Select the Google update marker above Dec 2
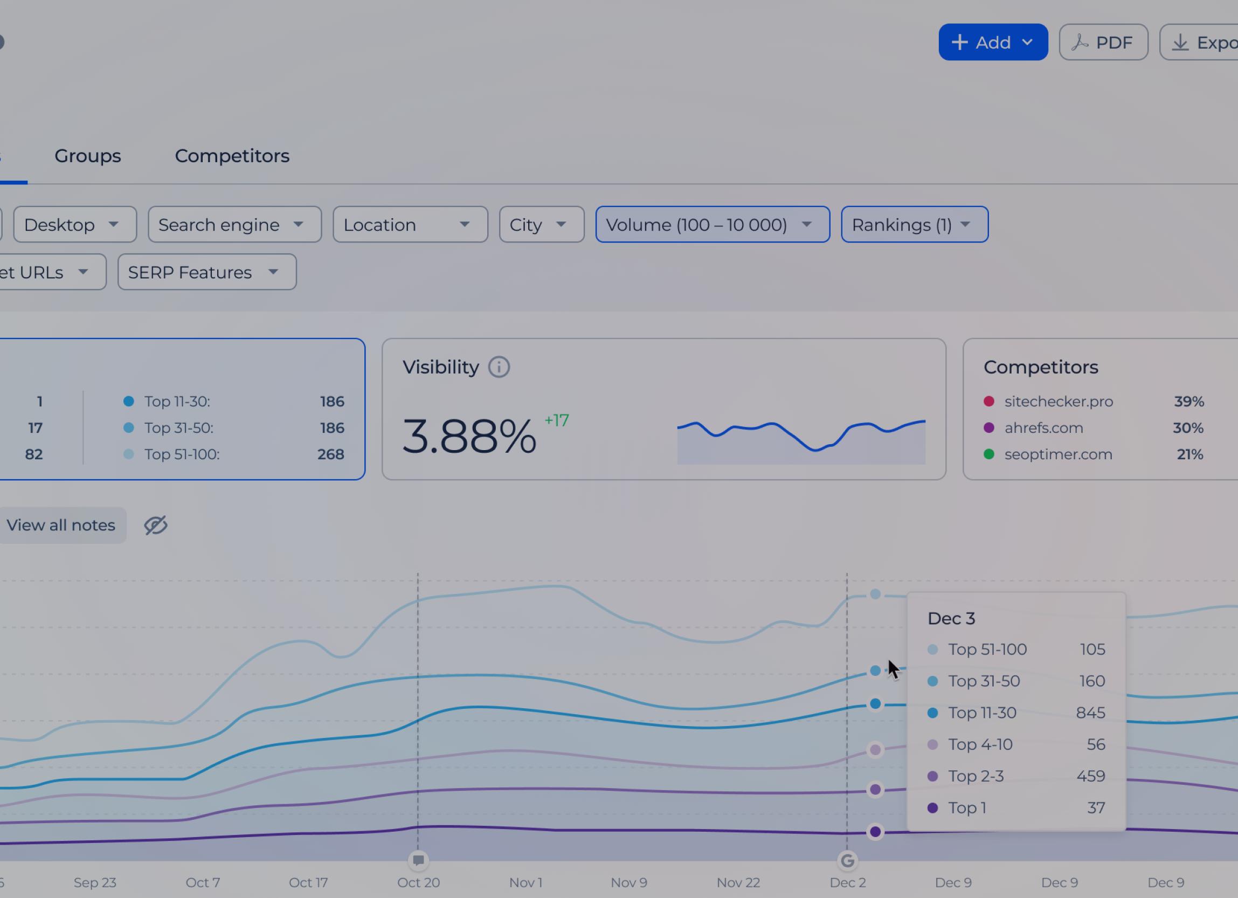The height and width of the screenshot is (898, 1238). point(847,861)
